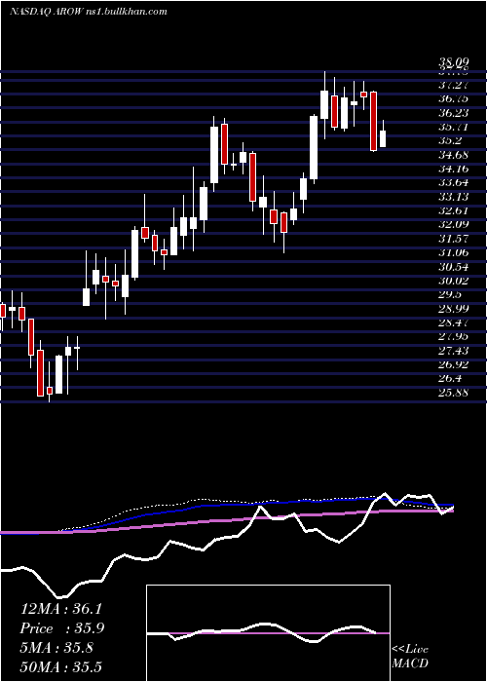Select the 28.99 price axis label
Image resolution: width=487 pixels, height=682 pixels.
(454, 309)
